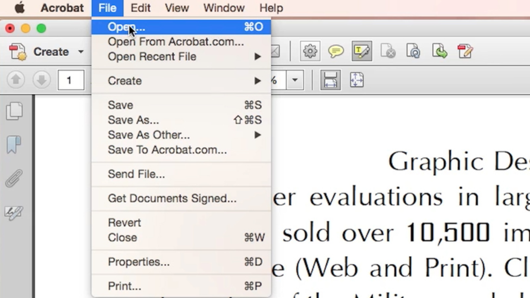Click the fit full page icon
Image resolution: width=530 pixels, height=298 pixels.
[x=357, y=80]
